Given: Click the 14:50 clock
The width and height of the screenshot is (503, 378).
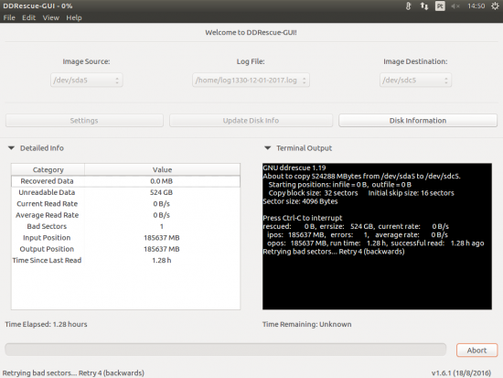Looking at the screenshot, I should (476, 6).
